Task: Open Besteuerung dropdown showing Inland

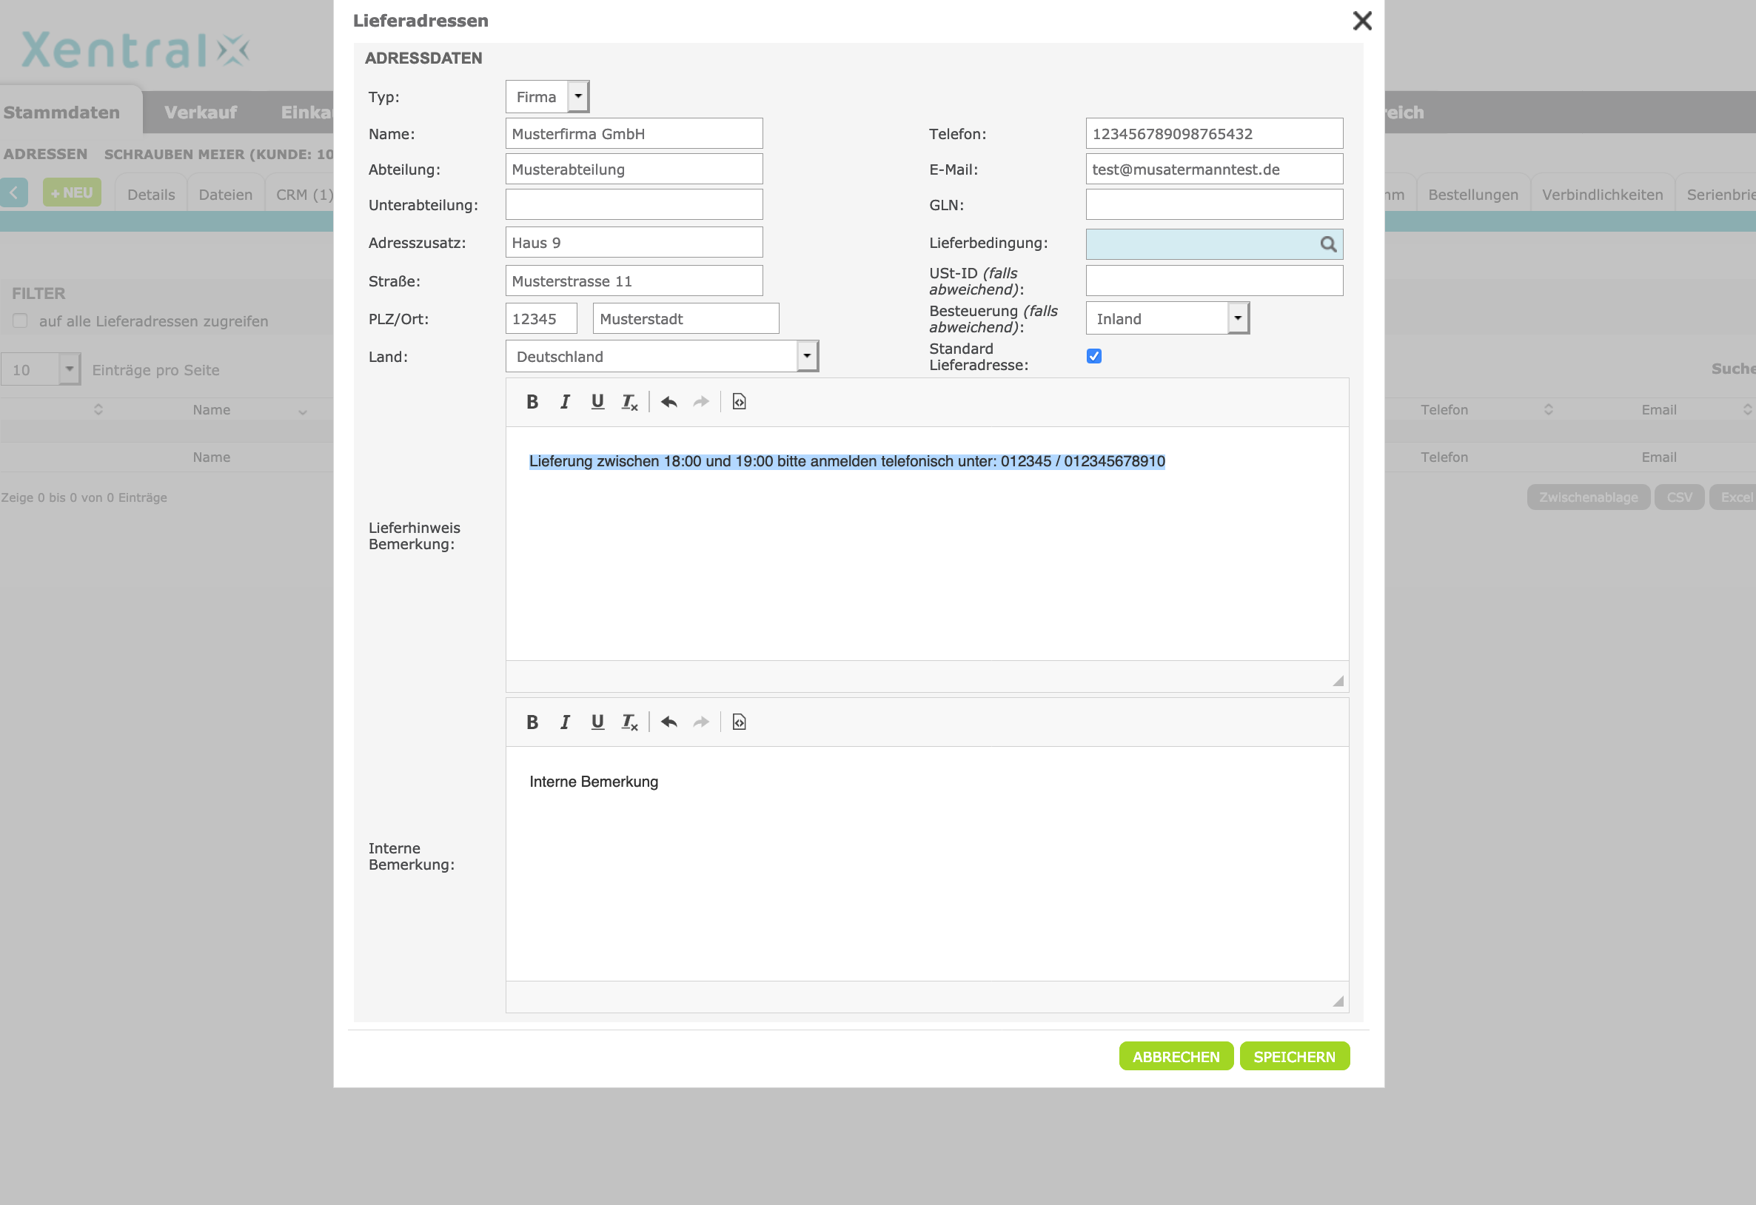Action: pyautogui.click(x=1167, y=319)
